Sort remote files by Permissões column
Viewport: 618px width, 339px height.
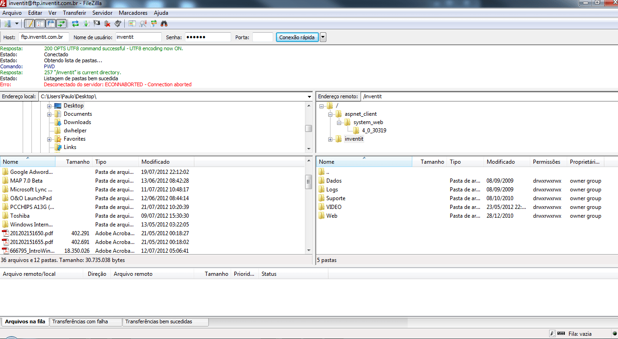549,162
